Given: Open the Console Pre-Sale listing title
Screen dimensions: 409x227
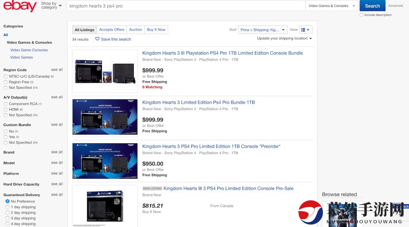Looking at the screenshot, I should (x=228, y=188).
